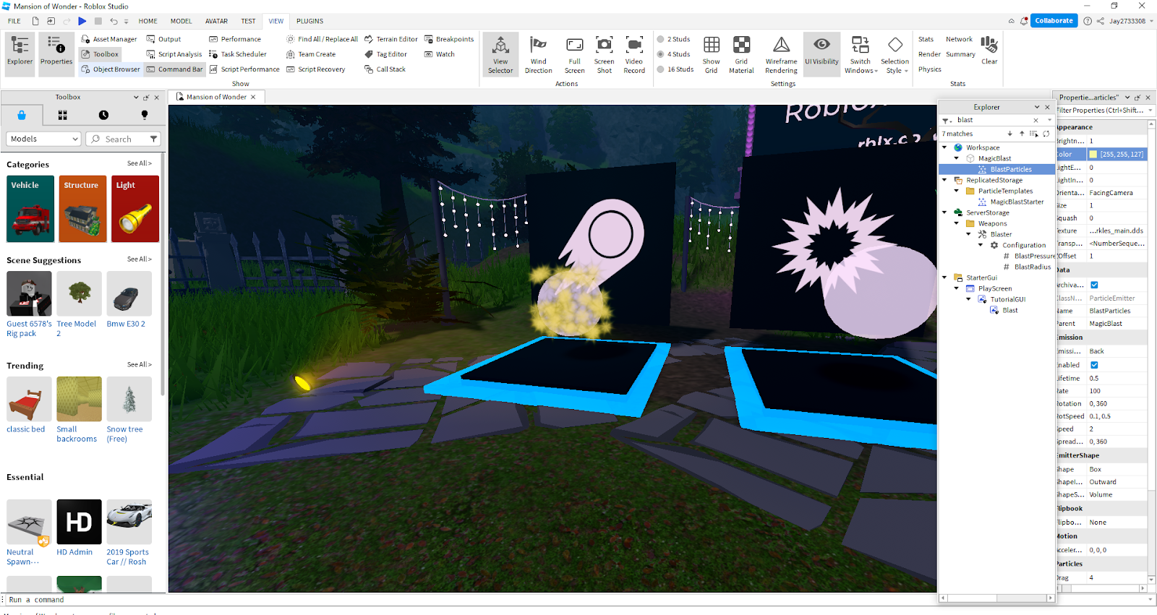Viewport: 1157px width, 615px height.
Task: Close the Mansion of Wonder document tab
Action: (x=253, y=97)
